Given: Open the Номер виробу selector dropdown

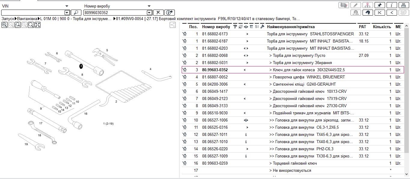Looking at the screenshot, I should coord(149,6).
